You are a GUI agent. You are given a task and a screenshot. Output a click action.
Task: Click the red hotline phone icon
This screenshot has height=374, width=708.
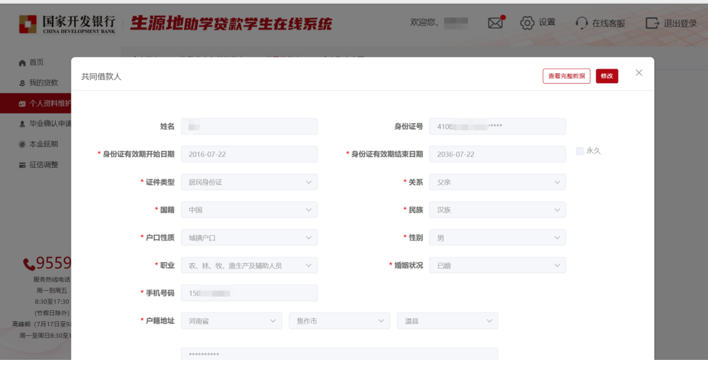(29, 264)
